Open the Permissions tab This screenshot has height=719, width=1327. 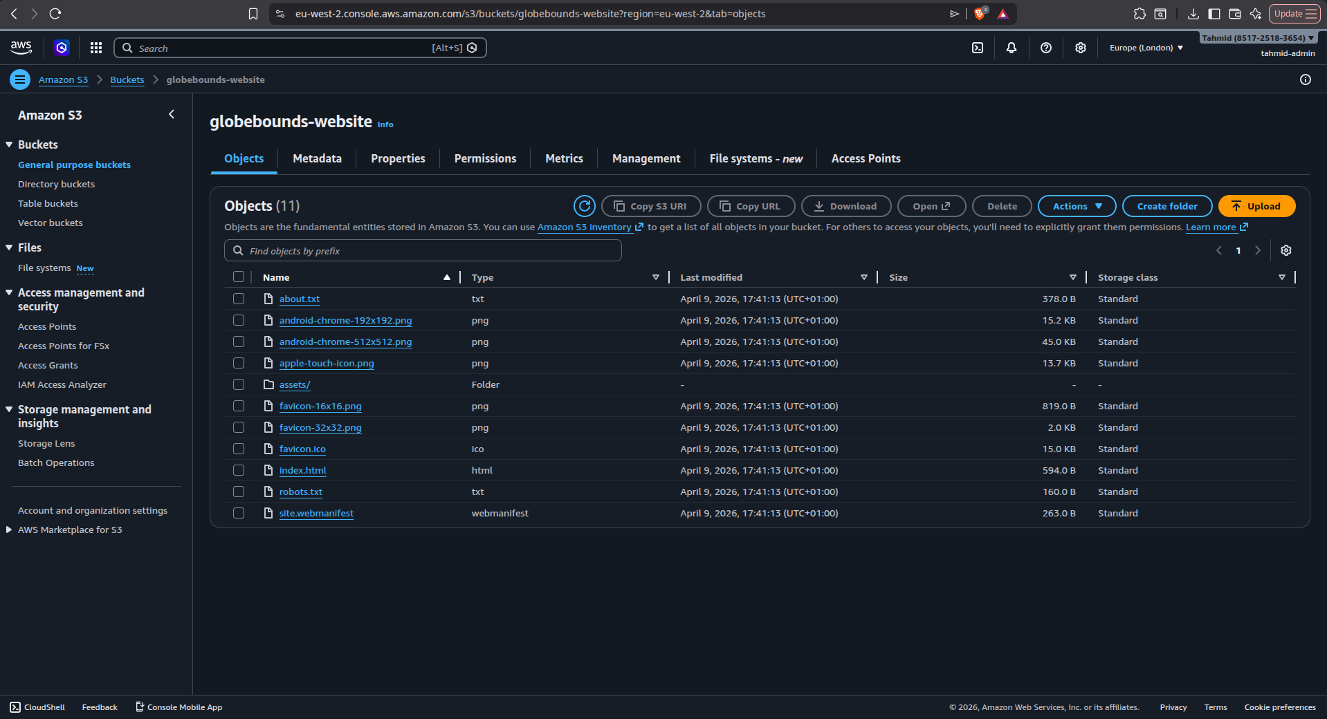(x=485, y=158)
